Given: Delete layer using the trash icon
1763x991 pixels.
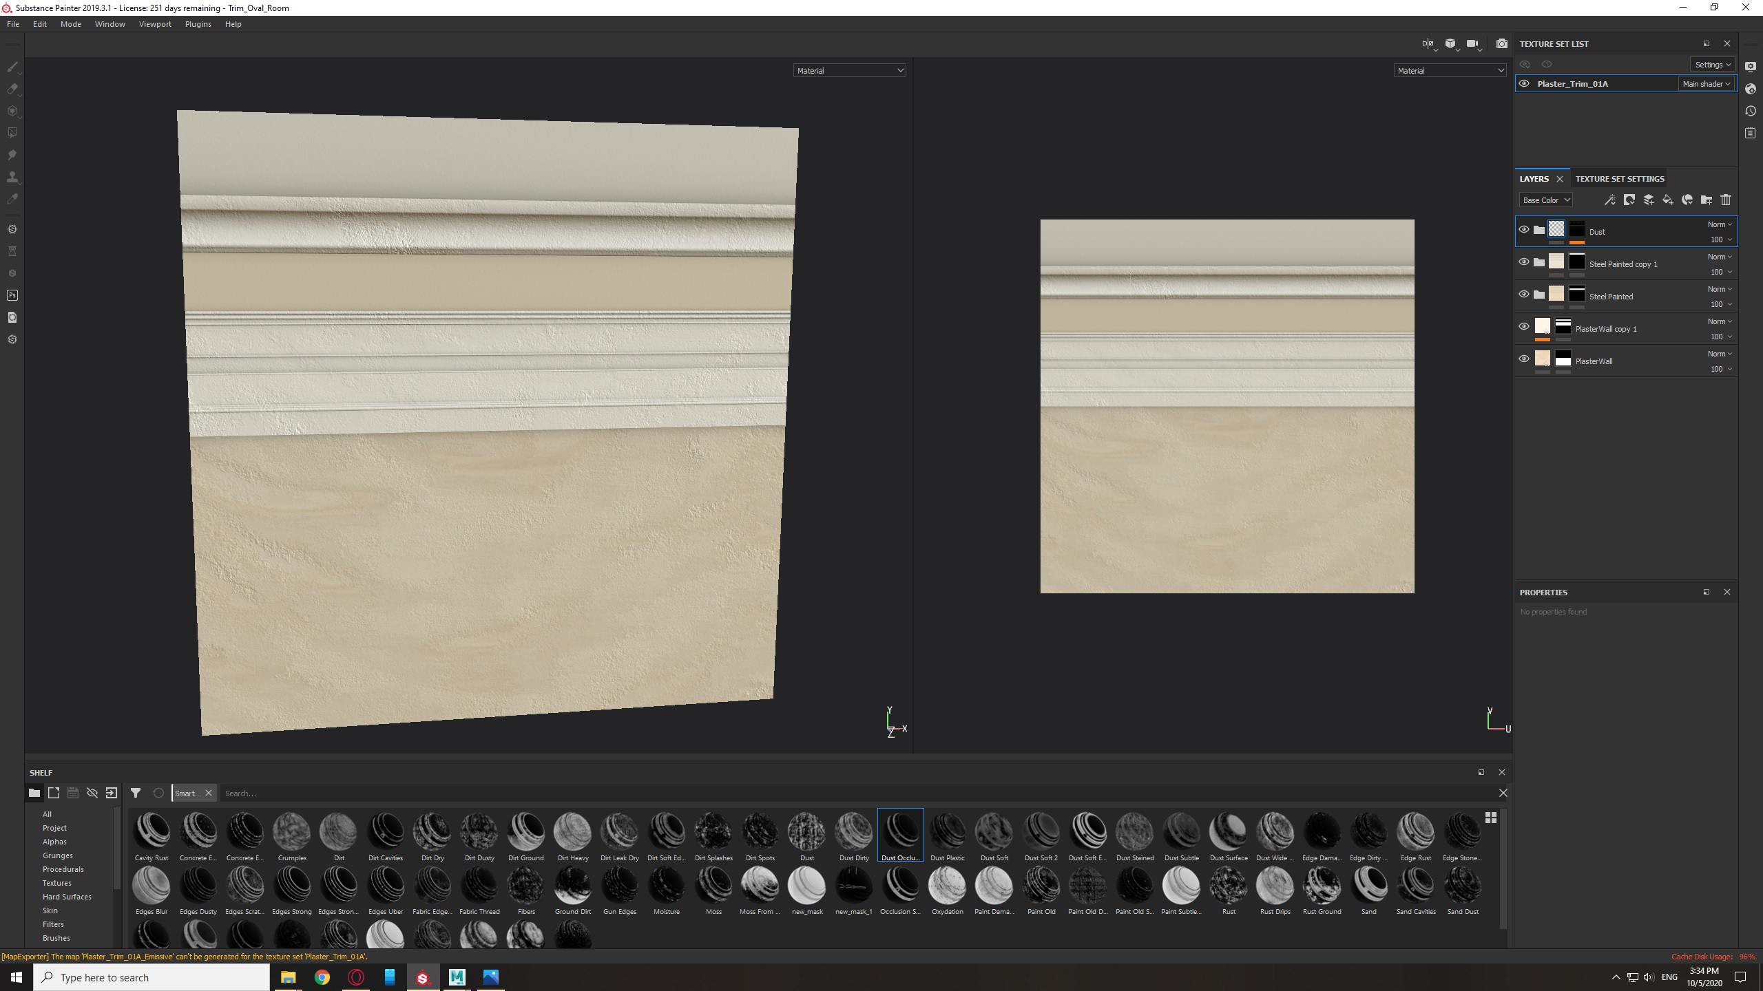Looking at the screenshot, I should pos(1726,200).
